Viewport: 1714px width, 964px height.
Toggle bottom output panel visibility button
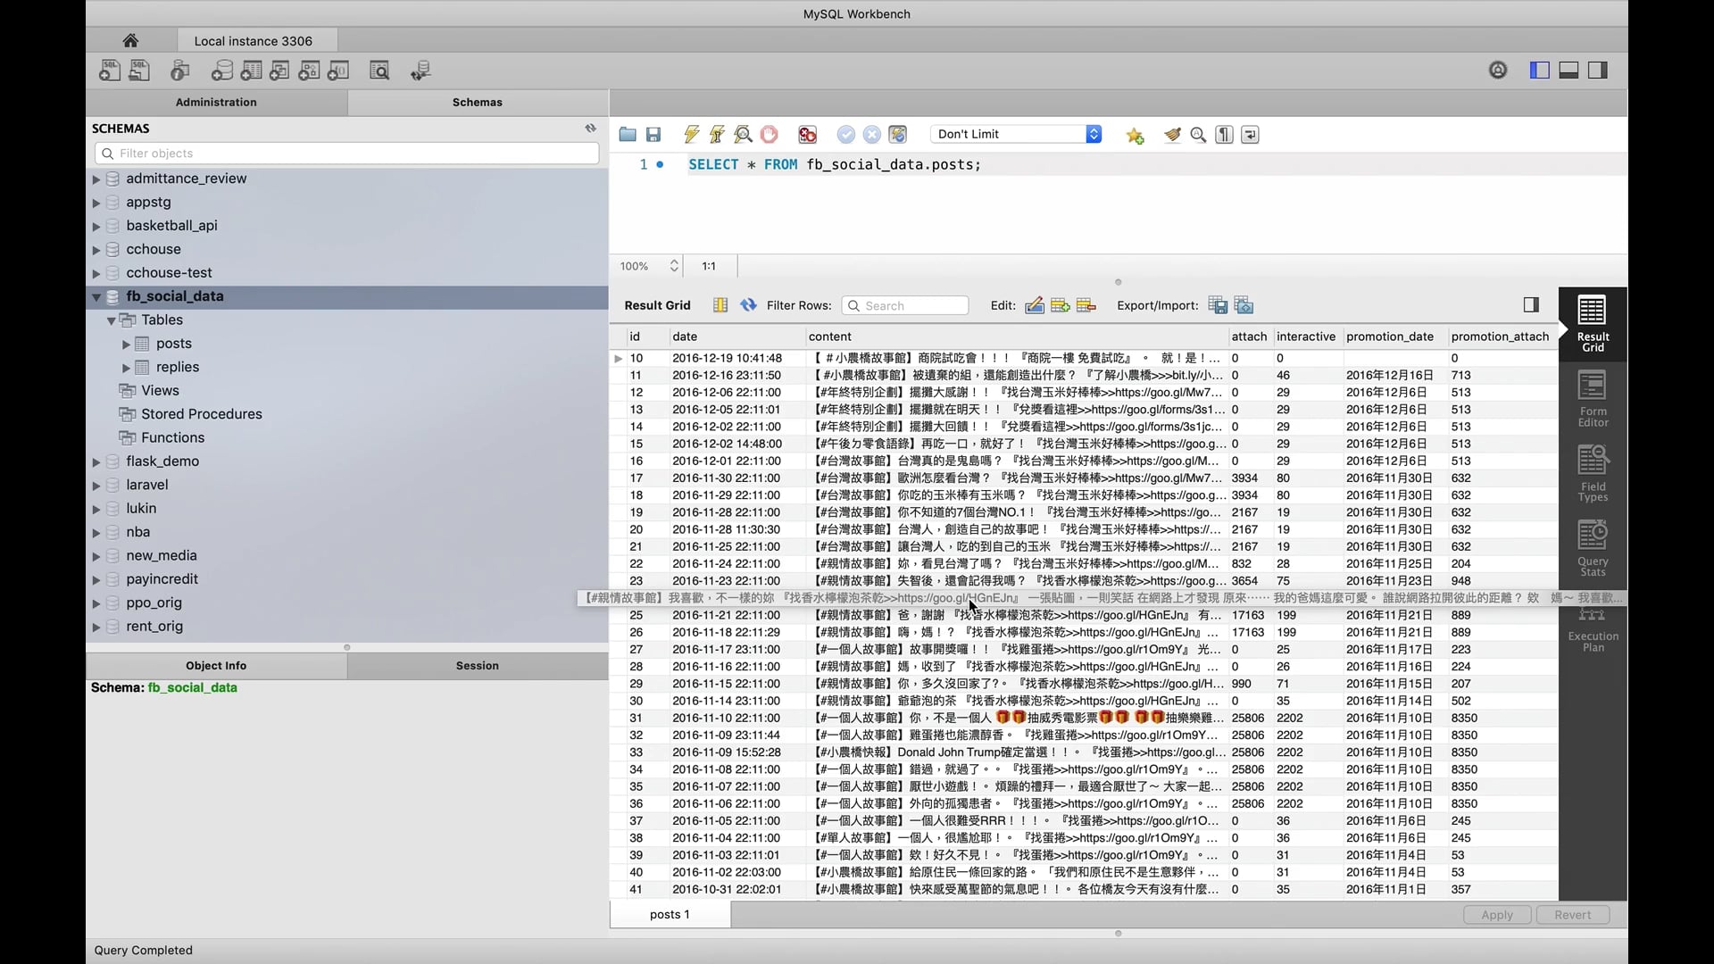click(1568, 71)
